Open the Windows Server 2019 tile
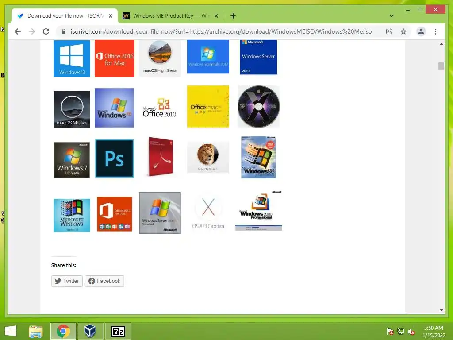 coord(258,57)
